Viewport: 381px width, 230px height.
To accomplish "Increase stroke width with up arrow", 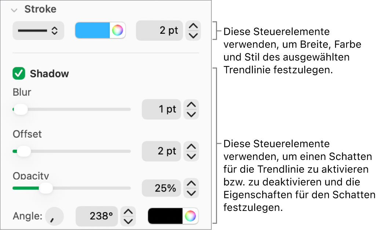I will pyautogui.click(x=193, y=26).
